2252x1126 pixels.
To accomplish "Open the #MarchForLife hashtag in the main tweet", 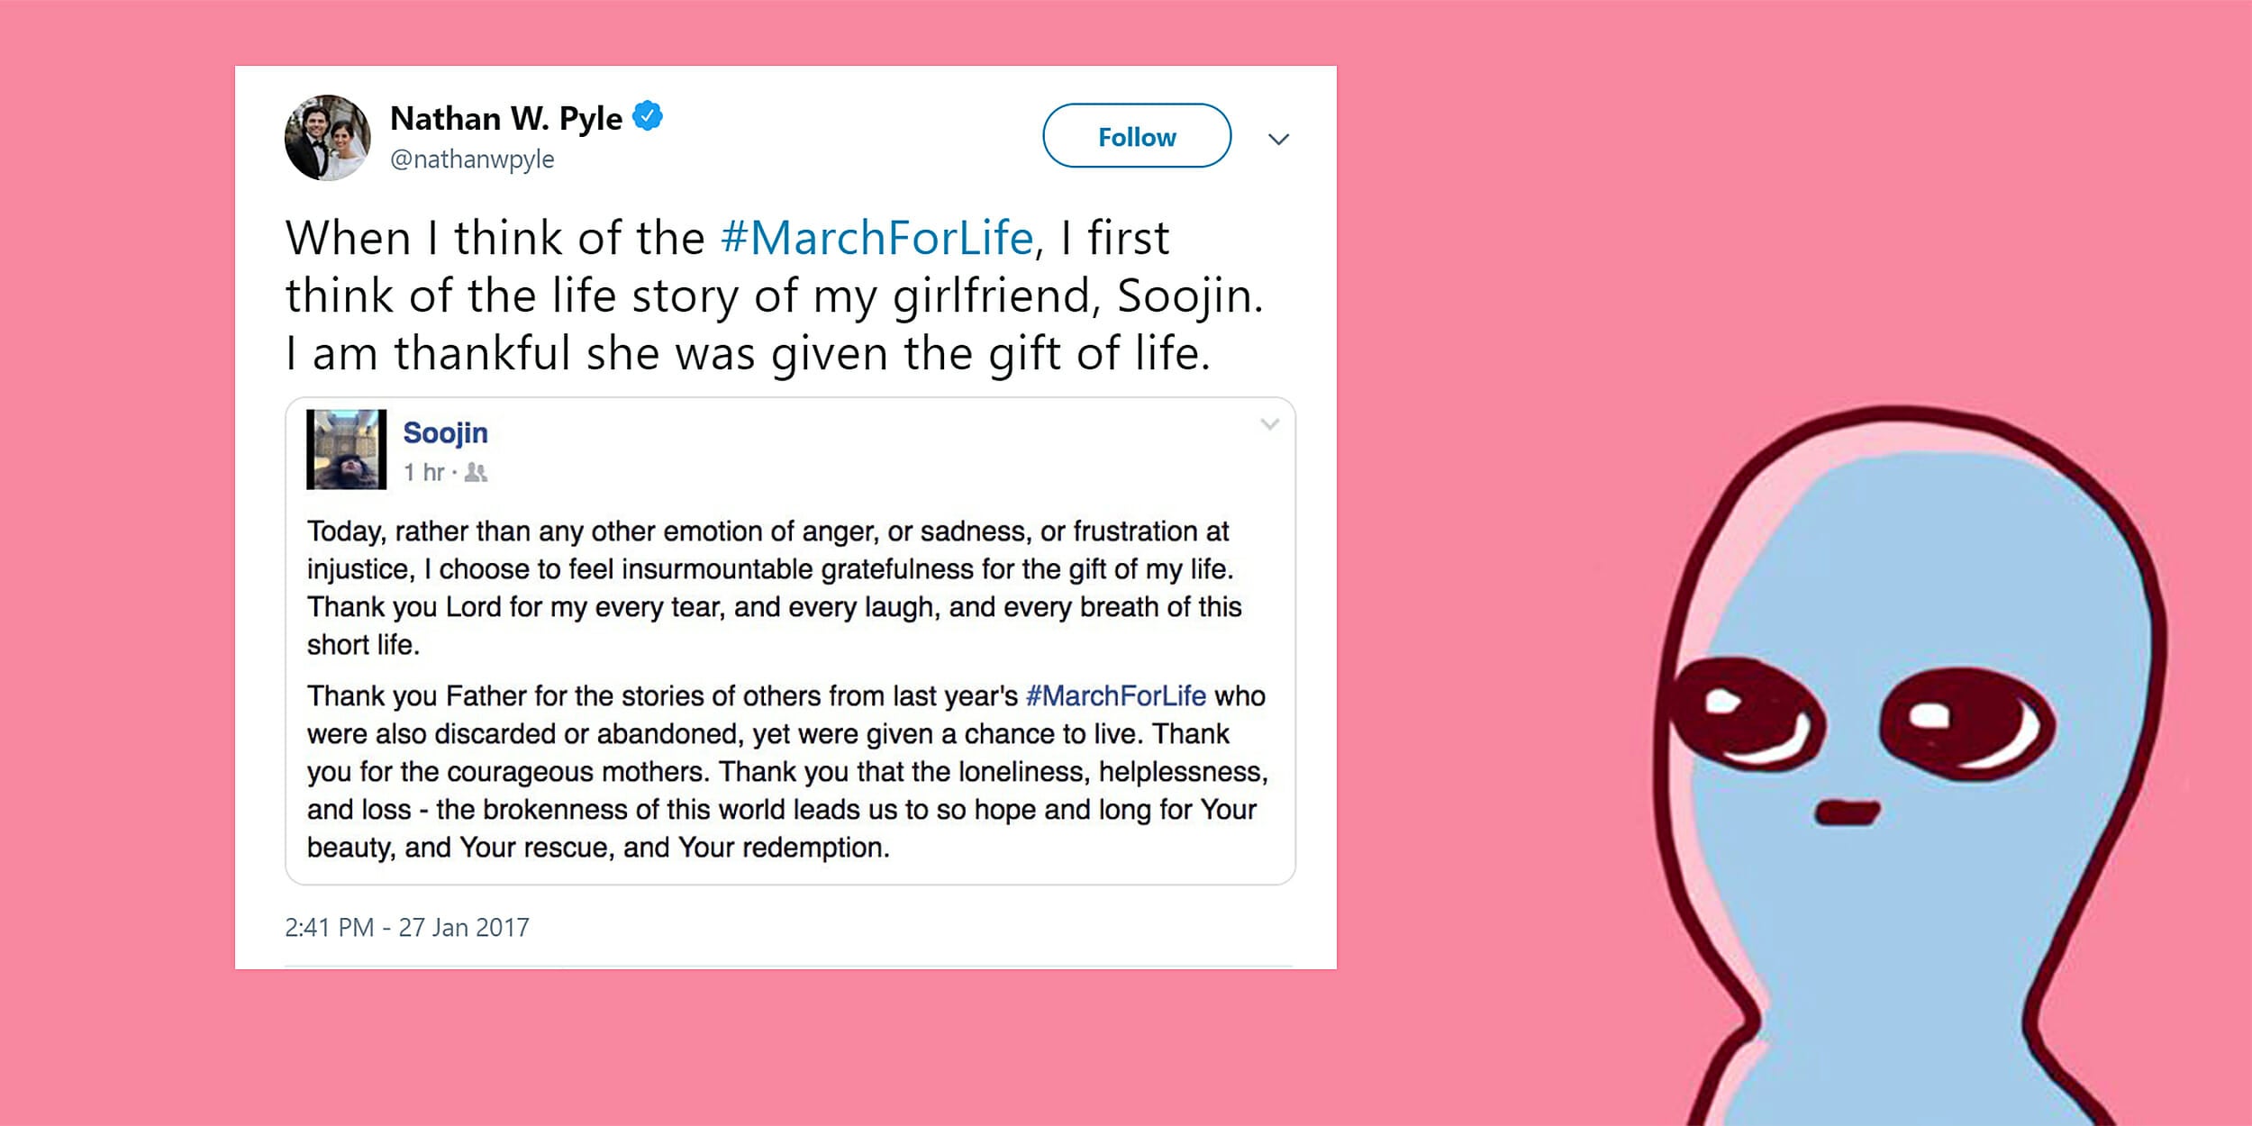I will [x=876, y=238].
